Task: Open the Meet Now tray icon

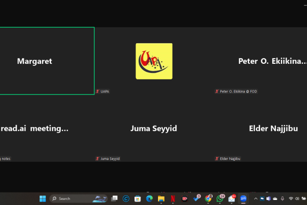Action: click(x=262, y=198)
